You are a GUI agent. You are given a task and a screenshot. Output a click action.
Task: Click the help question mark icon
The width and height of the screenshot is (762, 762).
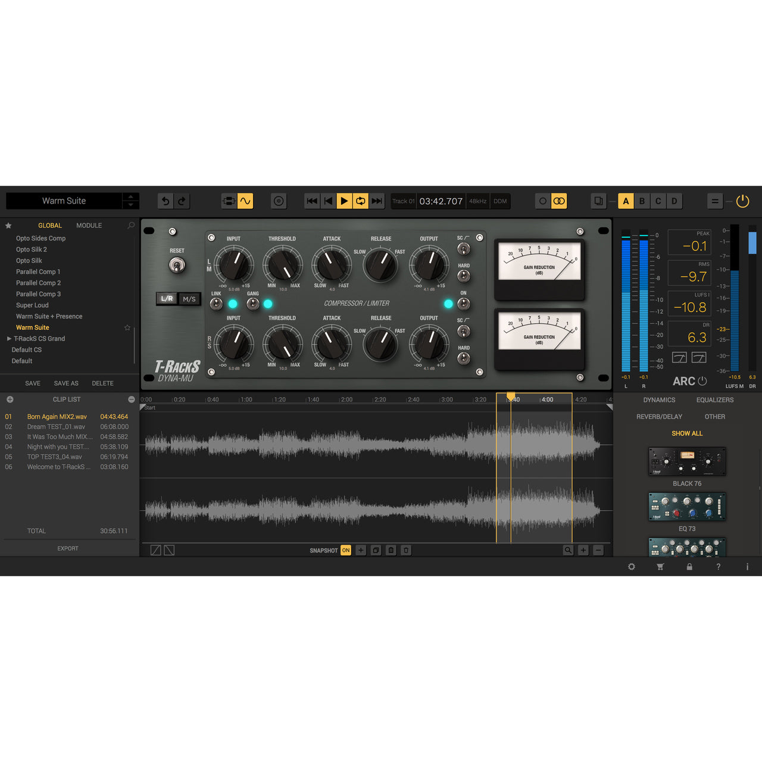tap(718, 567)
